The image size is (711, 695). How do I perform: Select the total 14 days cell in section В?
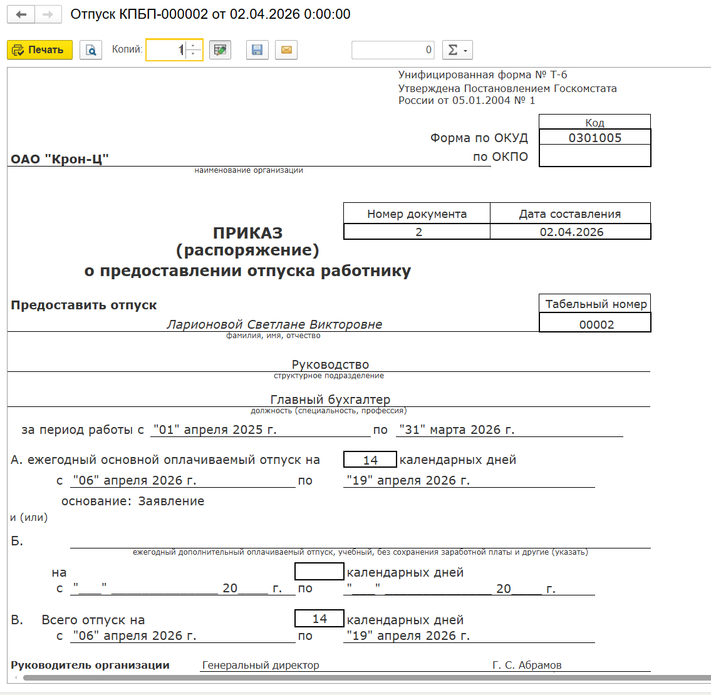319,619
